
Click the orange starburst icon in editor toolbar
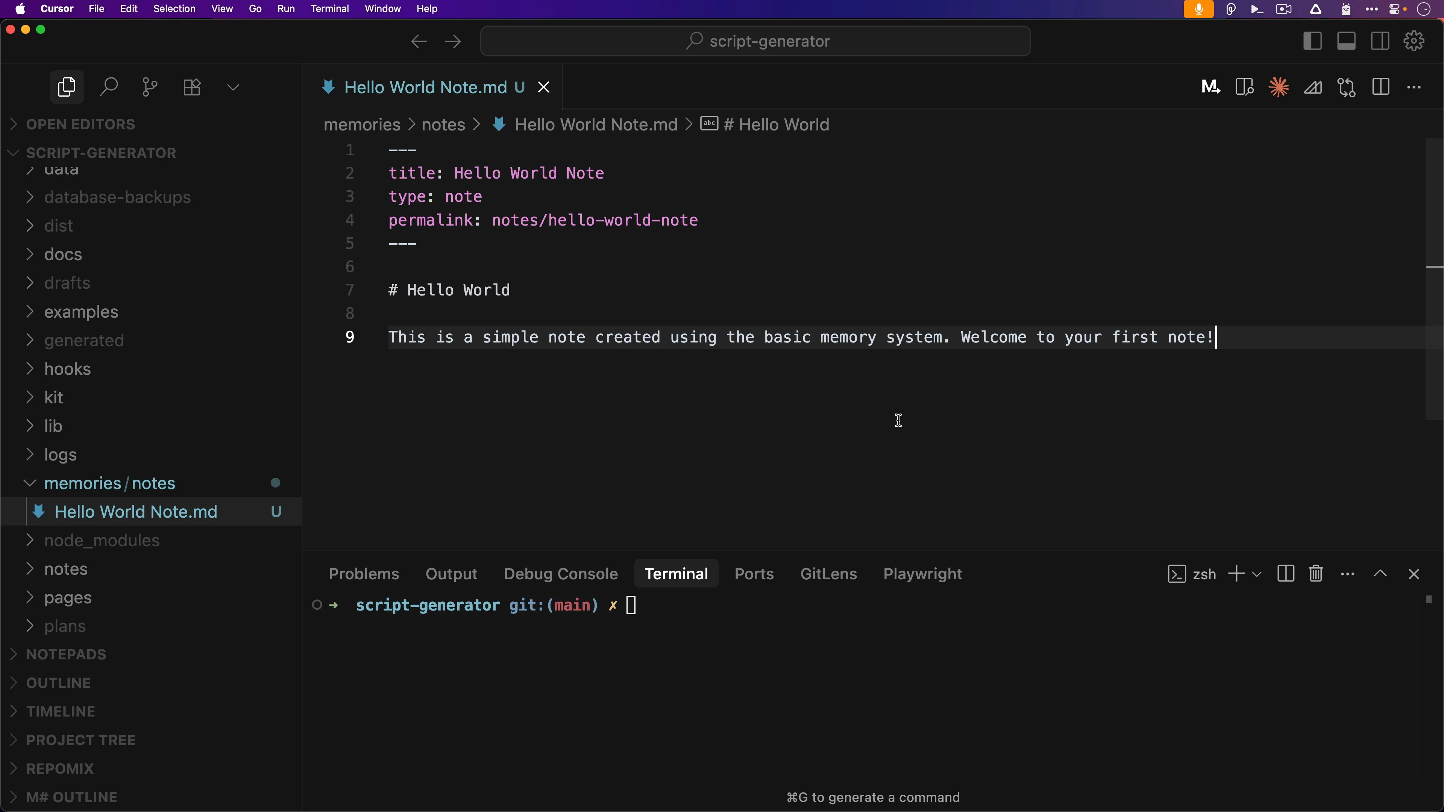tap(1279, 87)
